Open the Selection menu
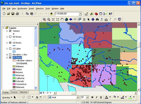 [x=40, y=8]
